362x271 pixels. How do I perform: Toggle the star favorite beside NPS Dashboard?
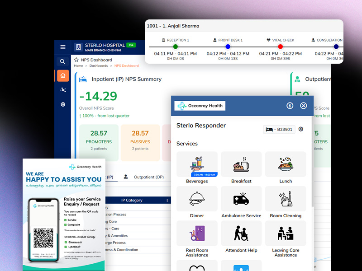pyautogui.click(x=76, y=60)
